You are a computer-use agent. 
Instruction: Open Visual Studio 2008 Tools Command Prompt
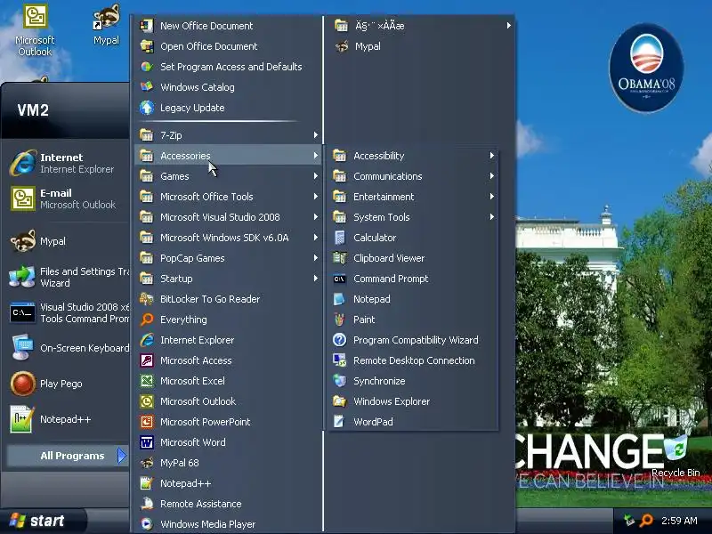69,312
